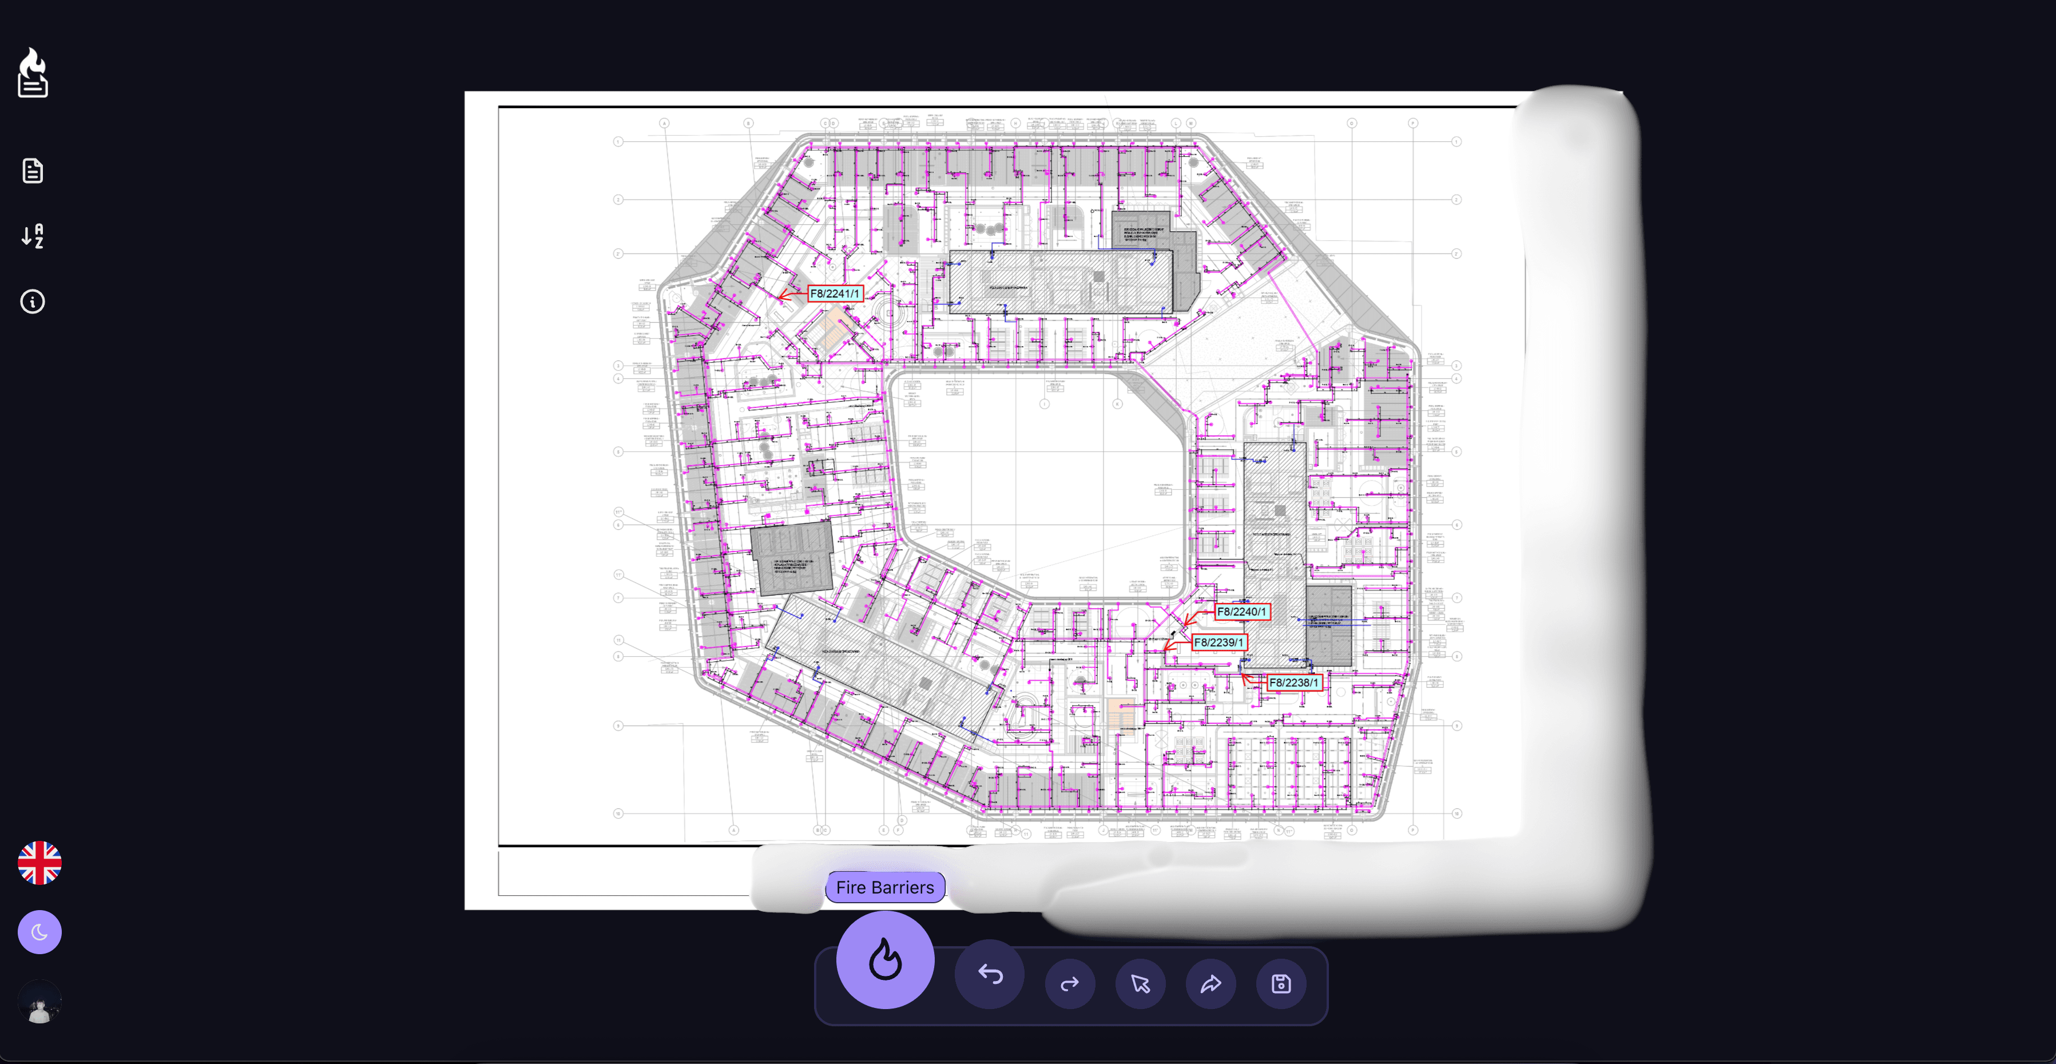
Task: Click the flame-document app logo
Action: [32, 73]
